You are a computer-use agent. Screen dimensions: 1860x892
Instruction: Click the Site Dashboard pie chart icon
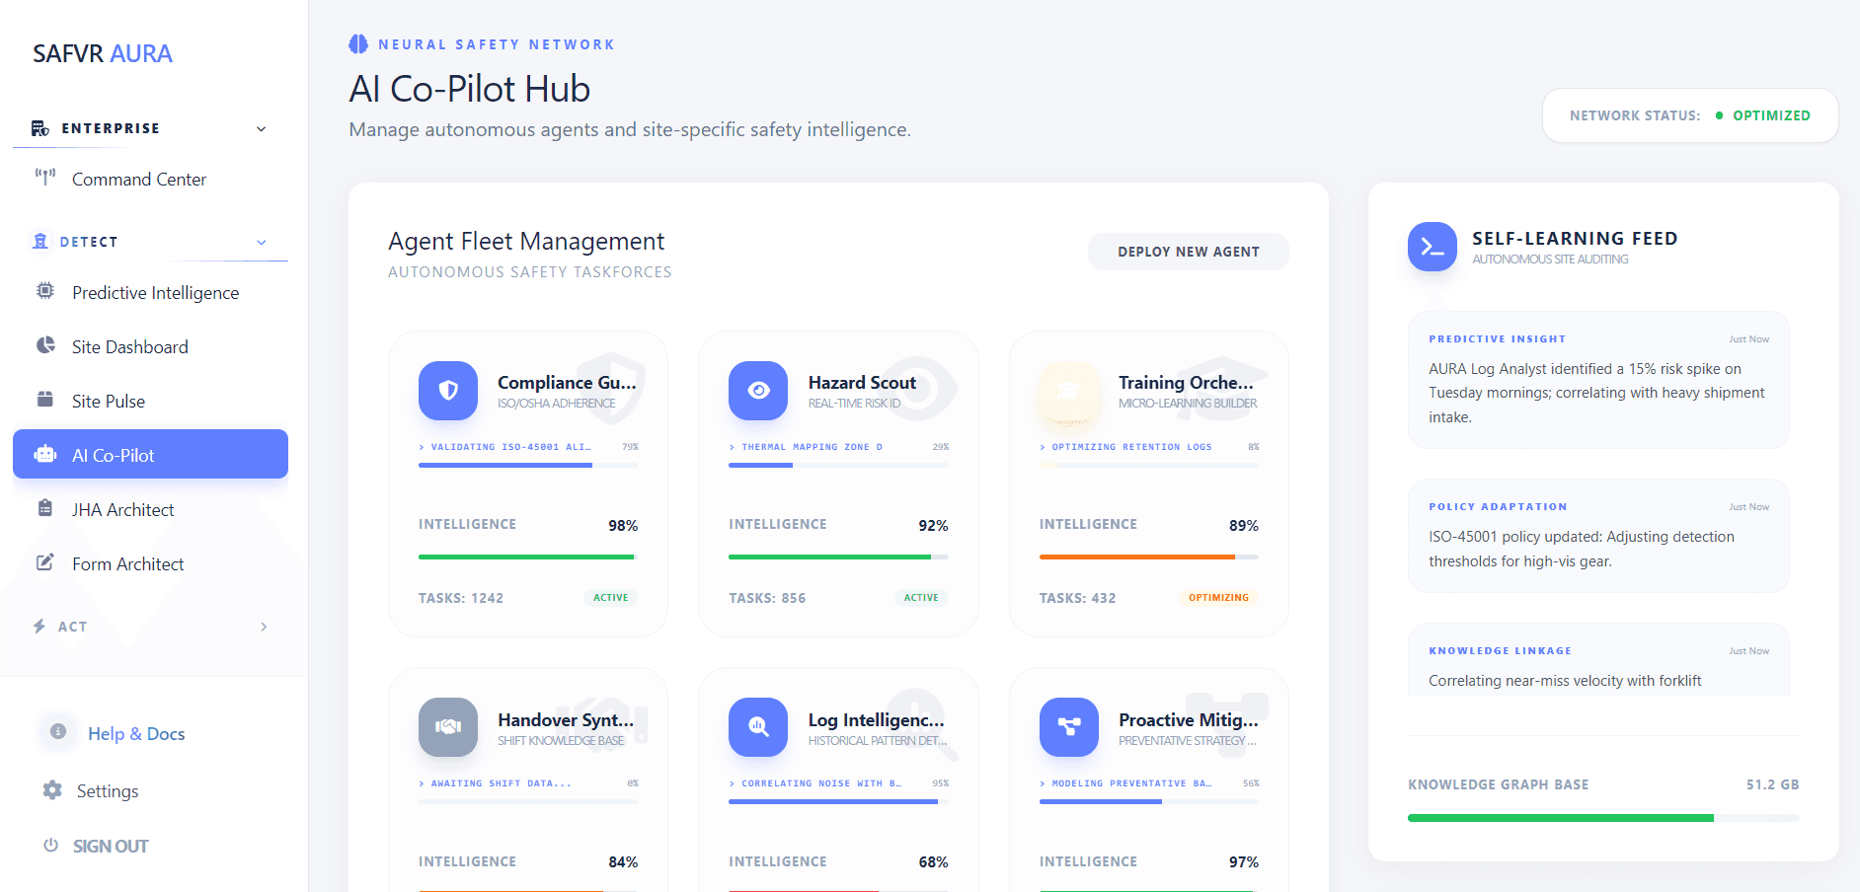coord(45,345)
